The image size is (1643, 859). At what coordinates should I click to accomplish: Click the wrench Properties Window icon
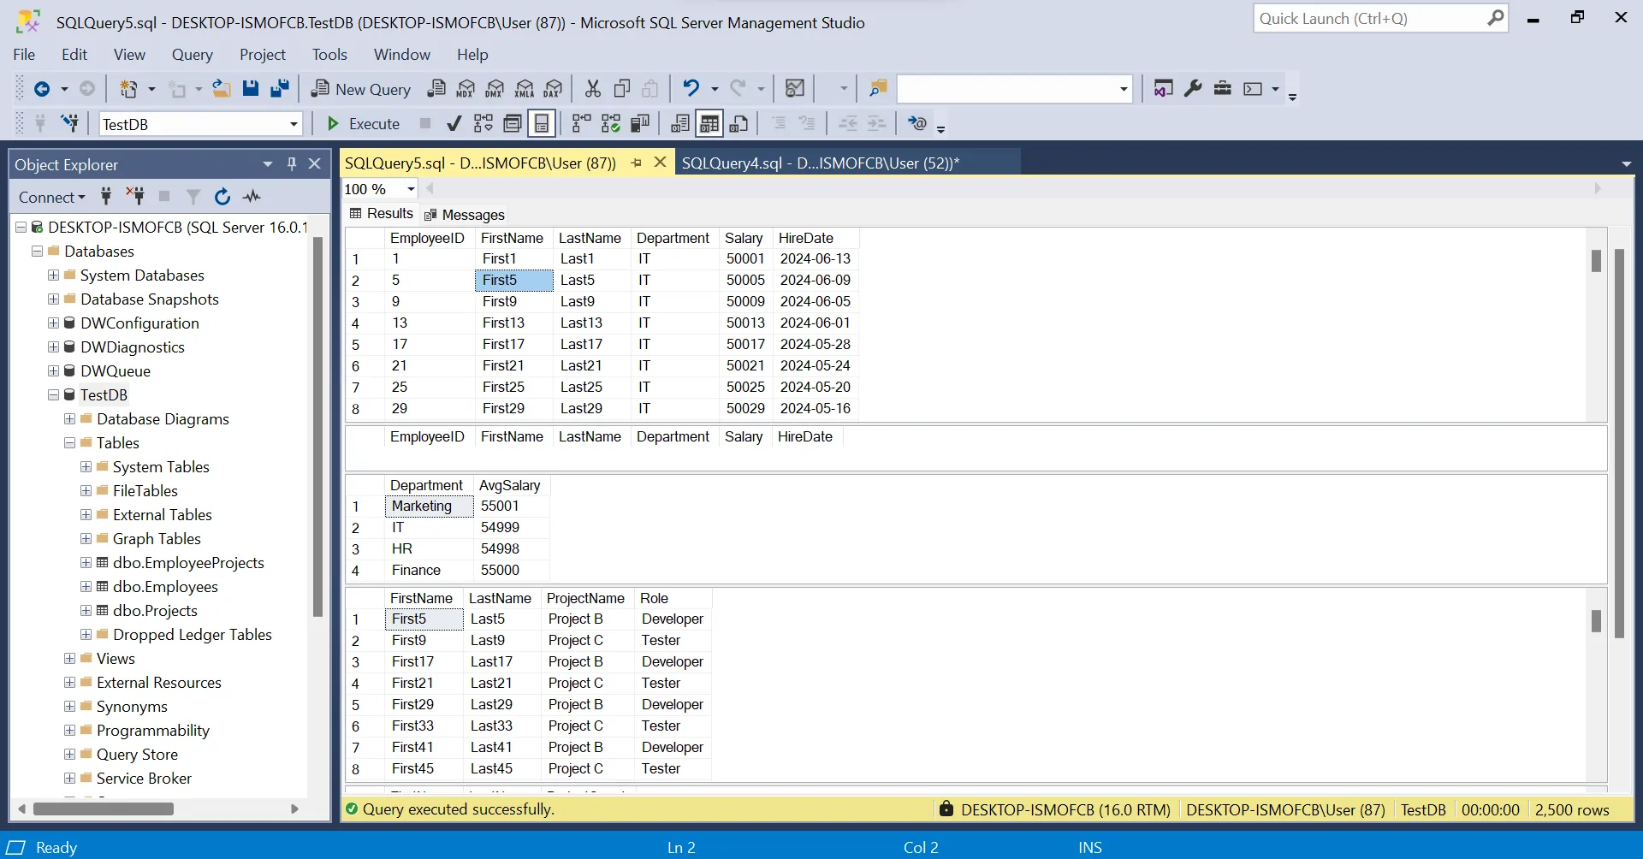(1193, 89)
